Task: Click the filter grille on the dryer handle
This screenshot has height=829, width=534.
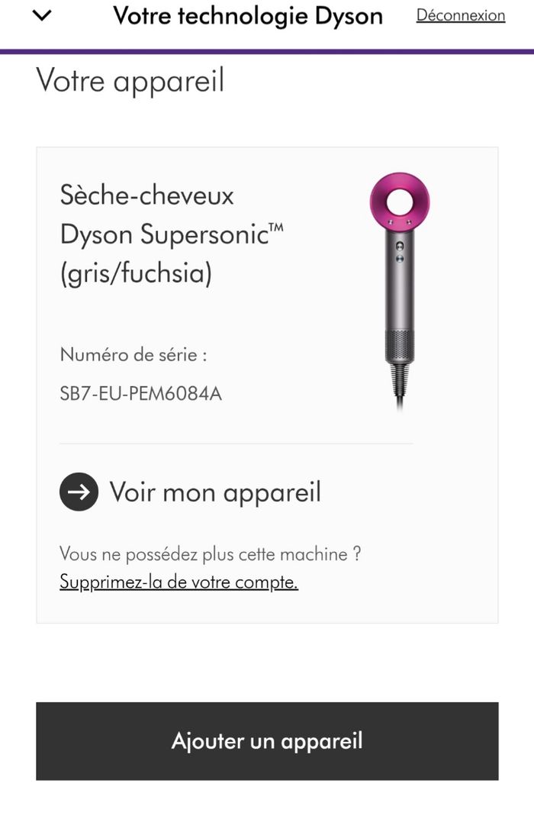Action: coord(399,346)
